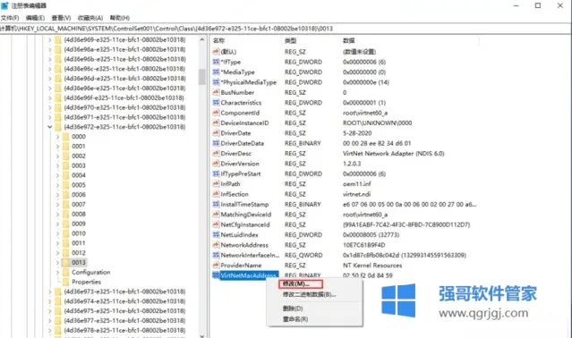572x338 pixels.
Task: Click the data value 10E7C61B9F4D
Action: click(363, 245)
